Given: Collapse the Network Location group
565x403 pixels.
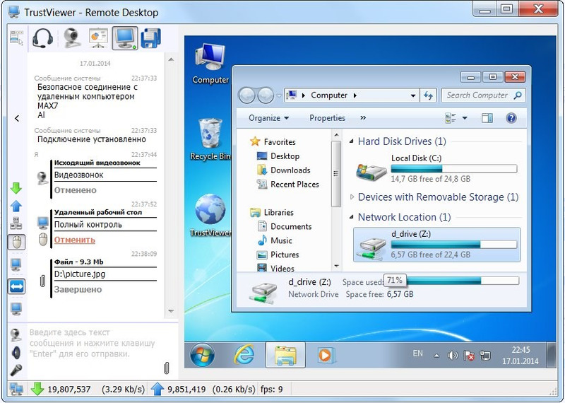Looking at the screenshot, I should (351, 217).
